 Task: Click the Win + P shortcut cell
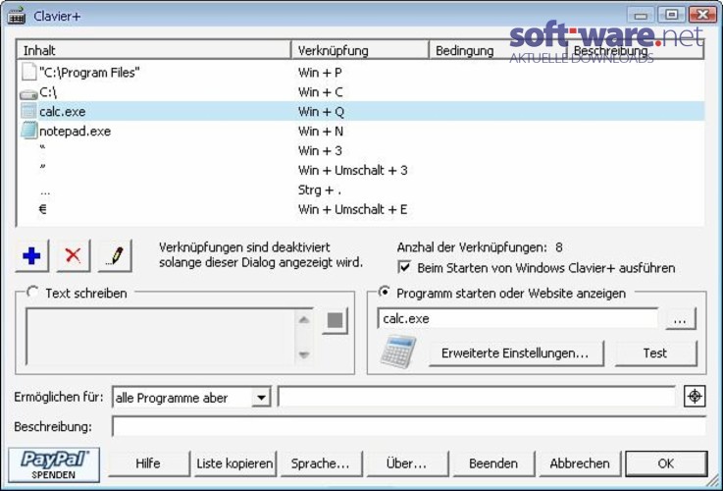click(320, 73)
